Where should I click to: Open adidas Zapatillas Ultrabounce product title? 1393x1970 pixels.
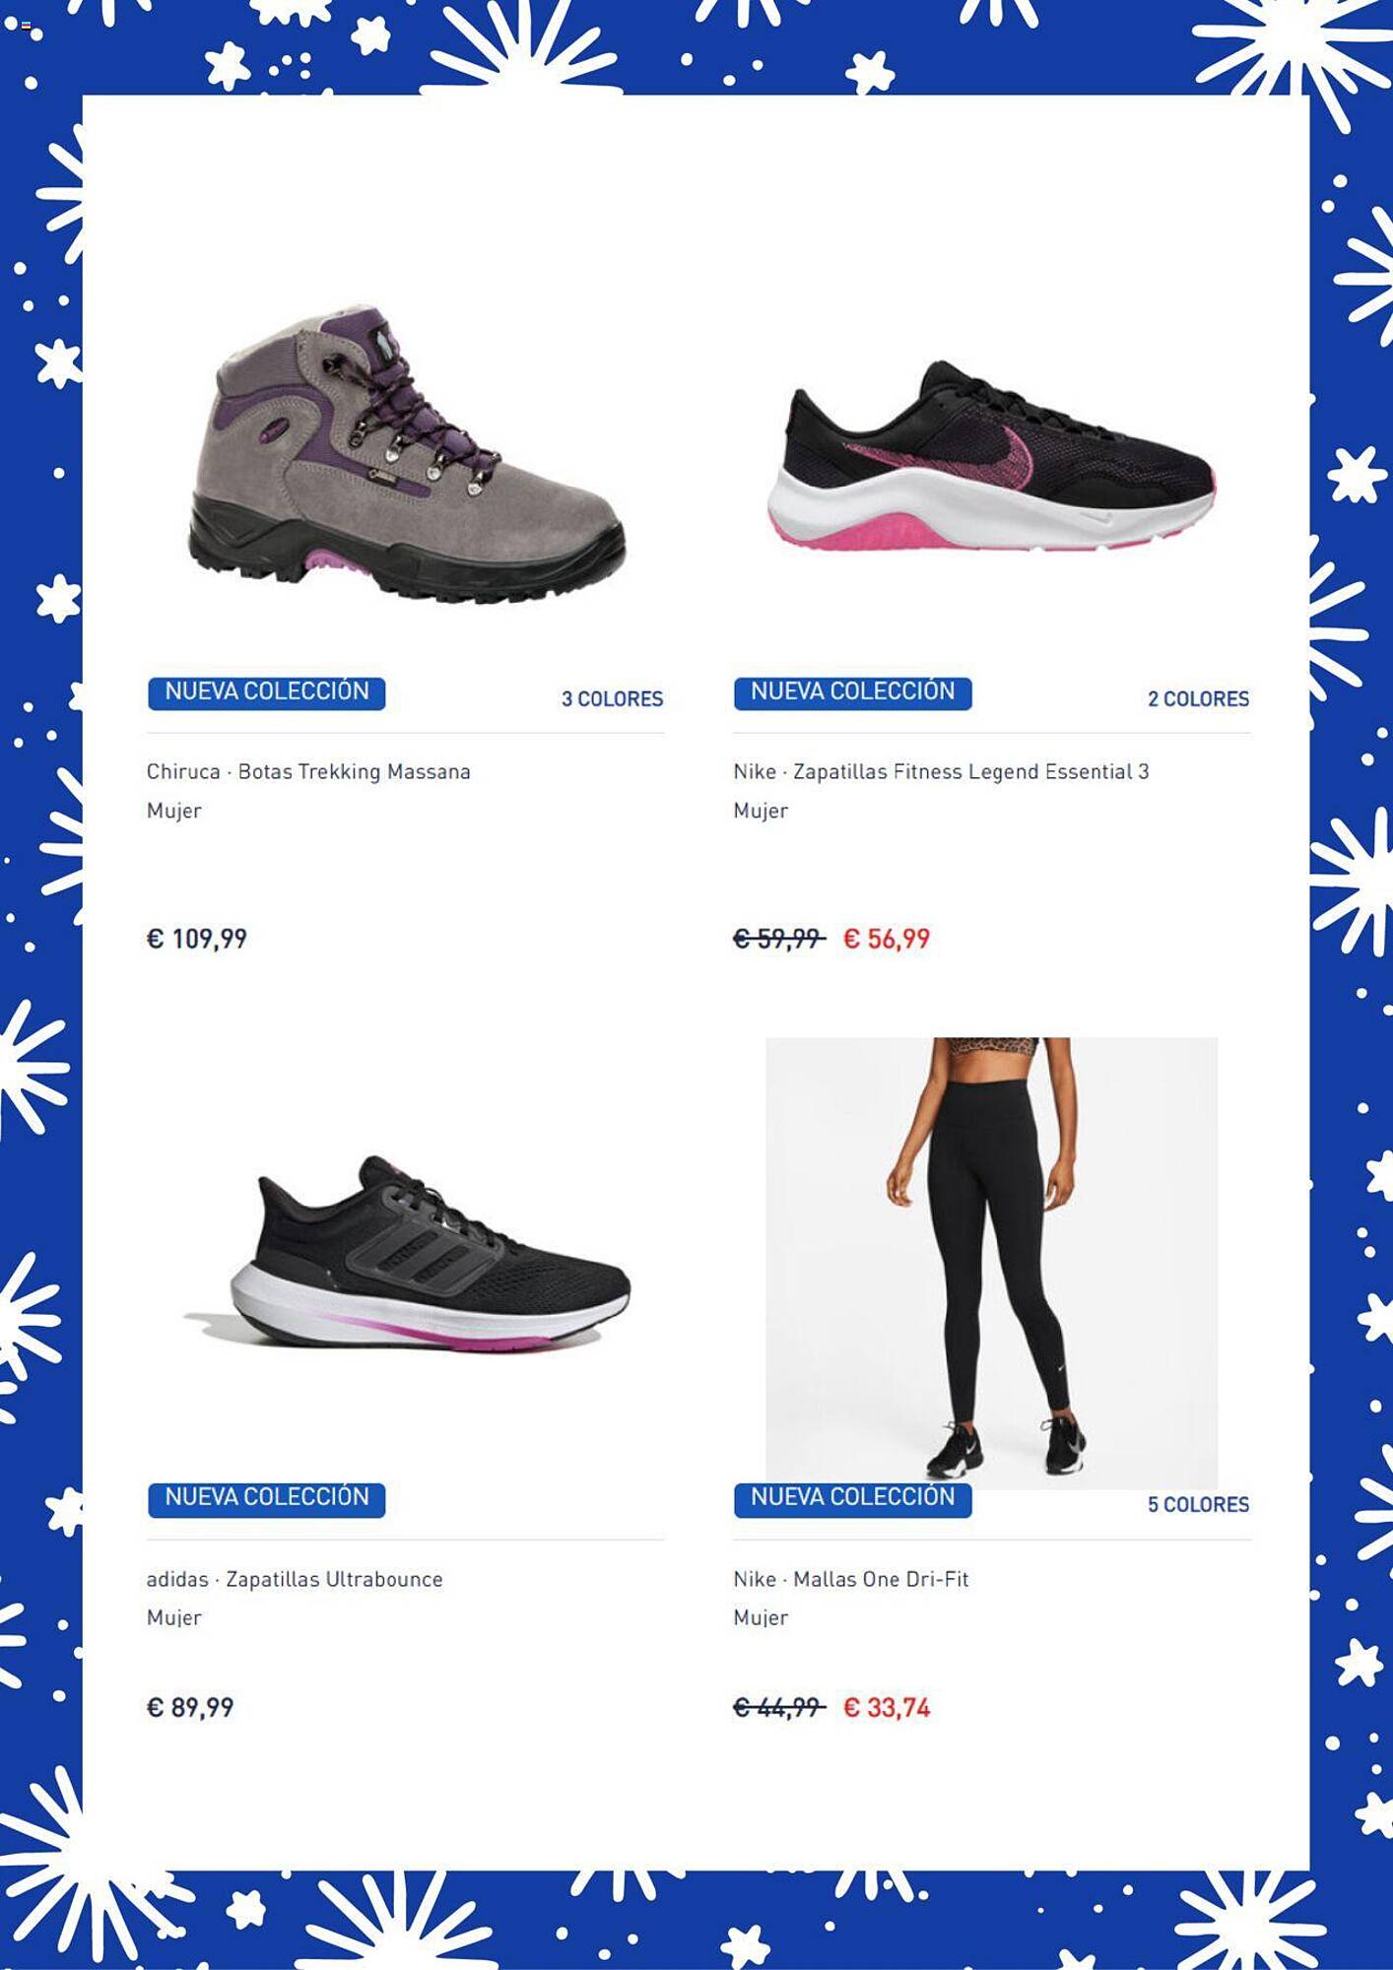coord(295,1579)
